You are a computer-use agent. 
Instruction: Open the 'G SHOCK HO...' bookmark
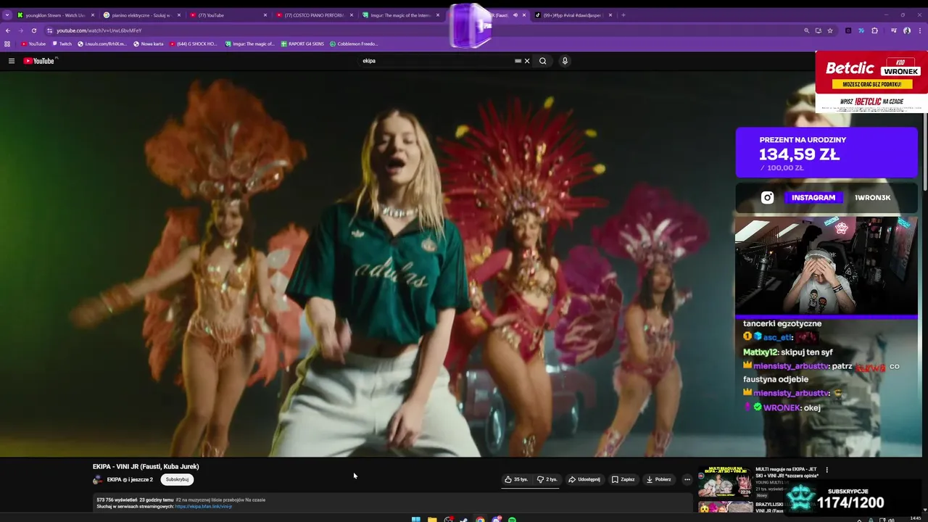pos(194,43)
